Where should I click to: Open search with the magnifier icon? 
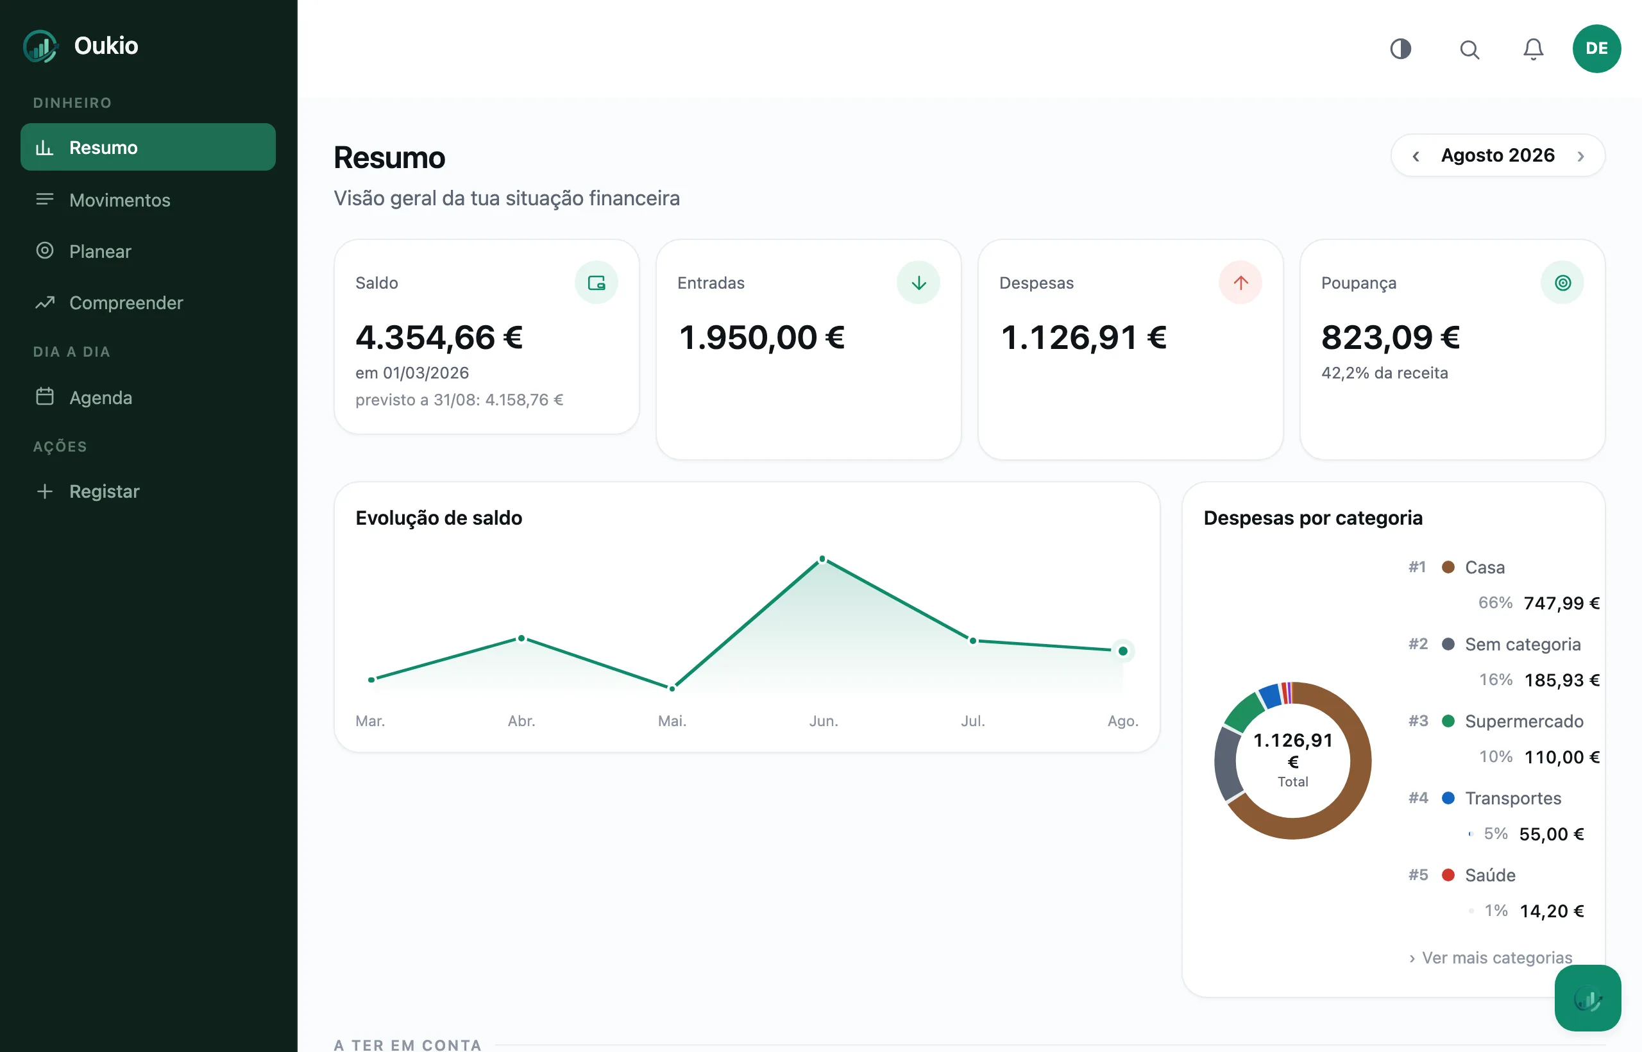click(x=1469, y=49)
